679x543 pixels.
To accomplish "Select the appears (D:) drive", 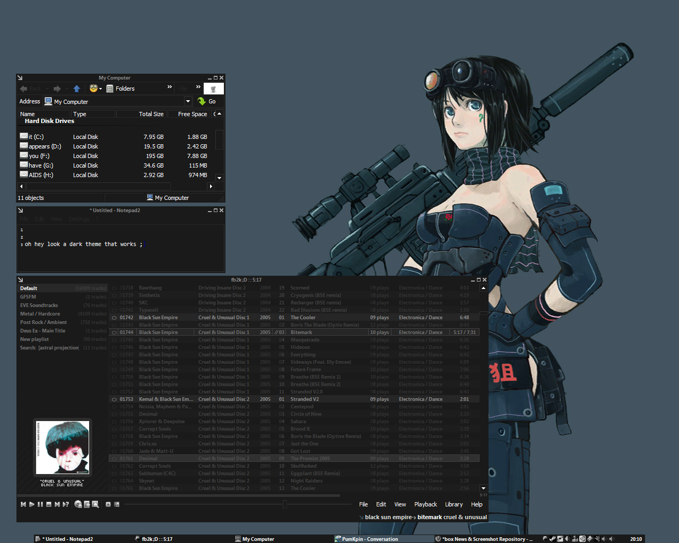I will (40, 146).
